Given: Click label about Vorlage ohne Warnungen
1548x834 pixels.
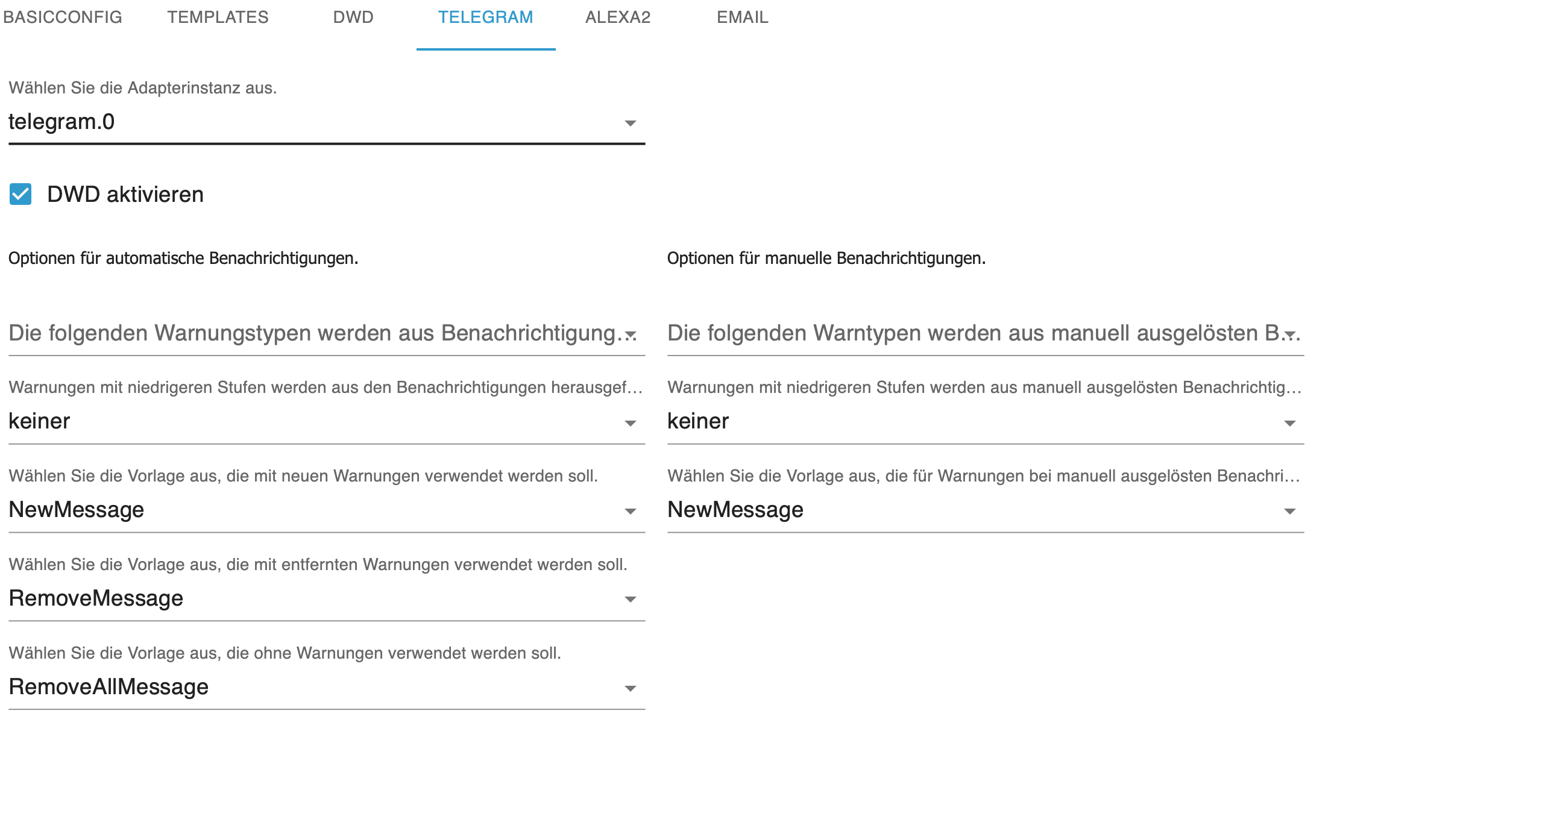Looking at the screenshot, I should pyautogui.click(x=285, y=653).
